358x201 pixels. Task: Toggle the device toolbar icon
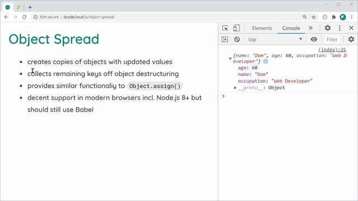(x=236, y=28)
